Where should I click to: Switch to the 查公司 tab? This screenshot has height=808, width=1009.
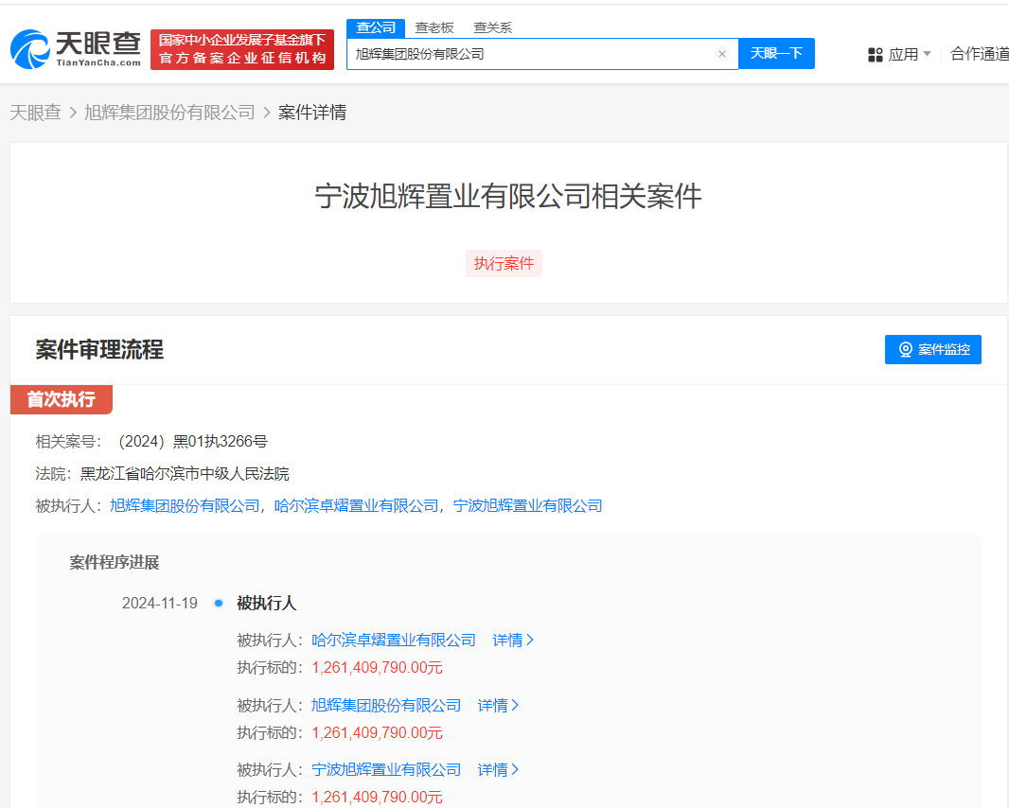click(x=376, y=27)
